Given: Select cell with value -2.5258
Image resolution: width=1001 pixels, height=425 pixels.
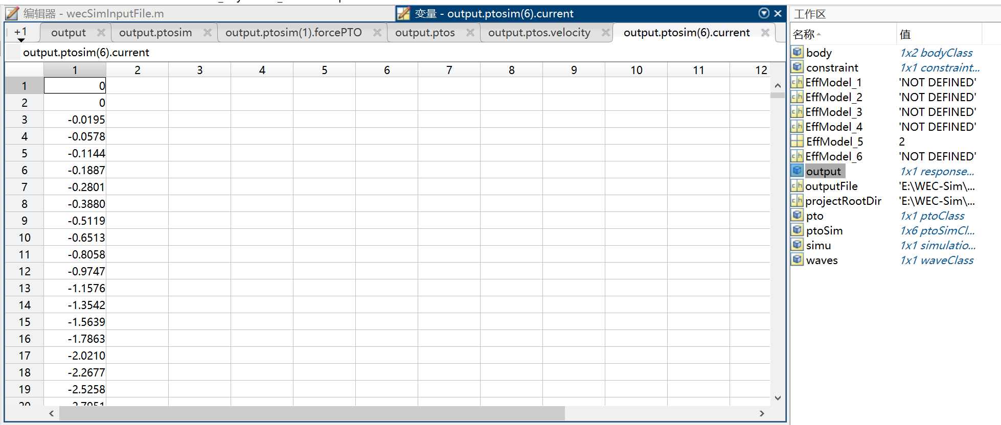Looking at the screenshot, I should 75,389.
